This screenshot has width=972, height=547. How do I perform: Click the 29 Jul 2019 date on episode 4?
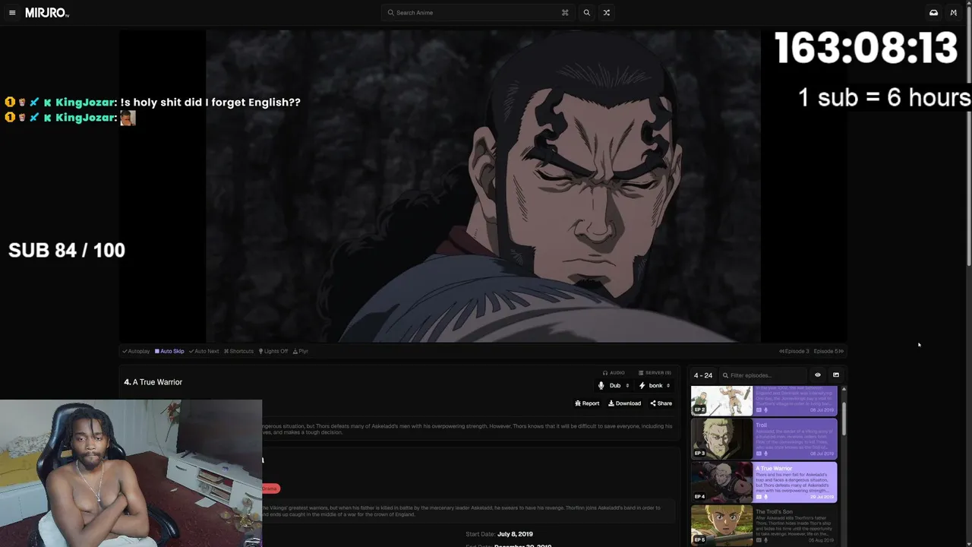click(821, 497)
